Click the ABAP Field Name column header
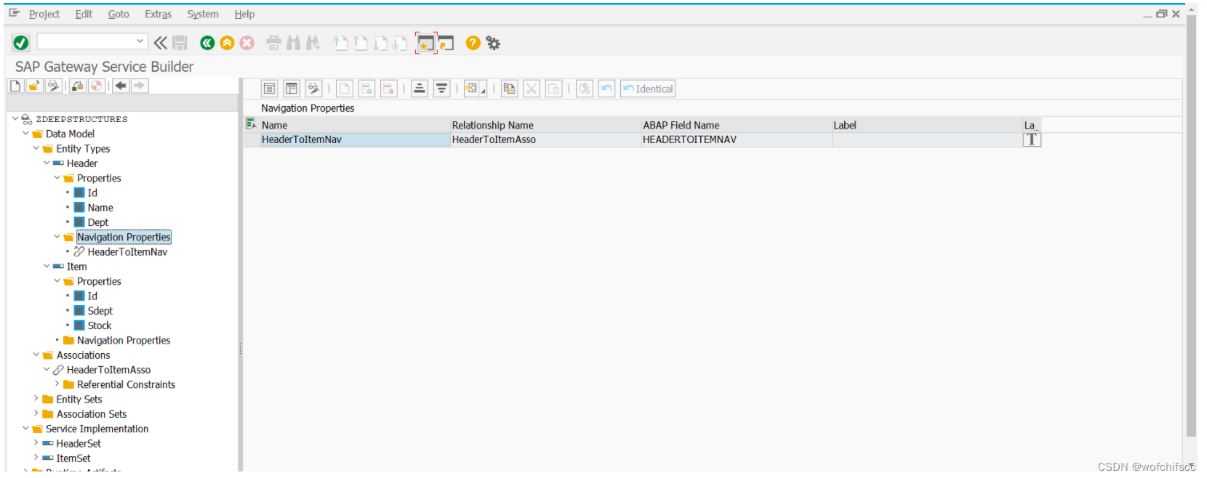 point(737,125)
